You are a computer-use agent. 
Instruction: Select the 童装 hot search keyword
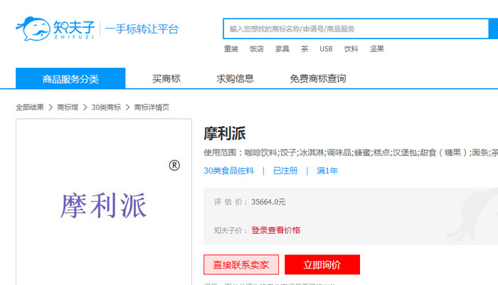pos(231,49)
